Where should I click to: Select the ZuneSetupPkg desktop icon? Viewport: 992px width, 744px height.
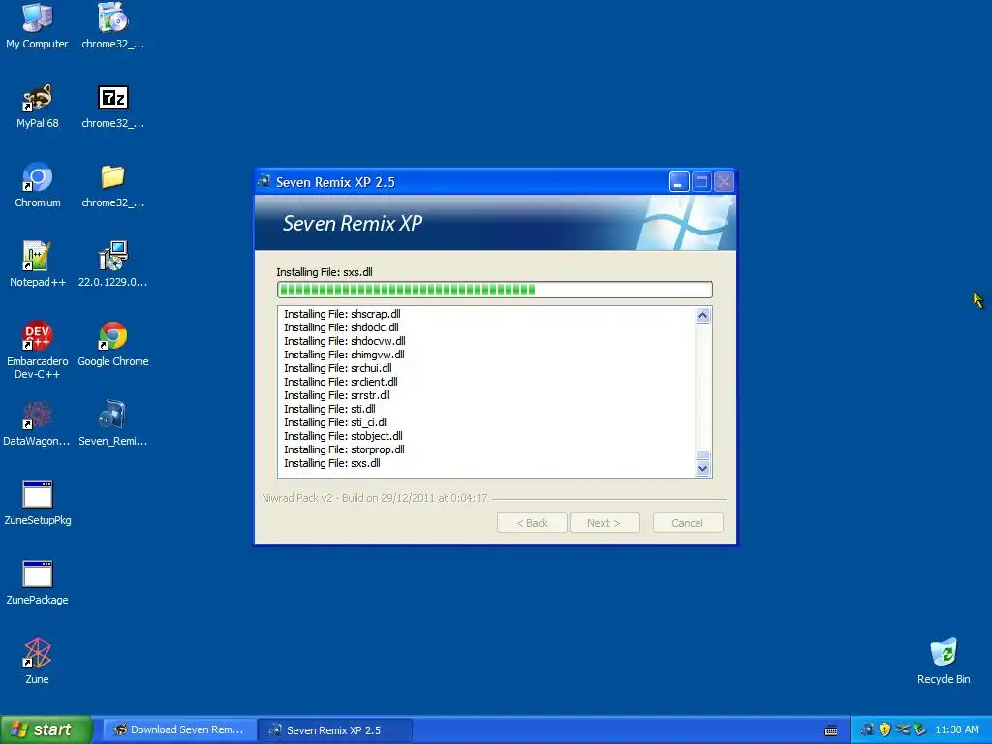[38, 503]
